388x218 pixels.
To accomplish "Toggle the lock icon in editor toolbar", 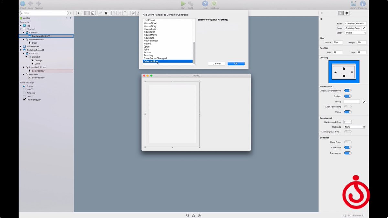I will (106, 13).
